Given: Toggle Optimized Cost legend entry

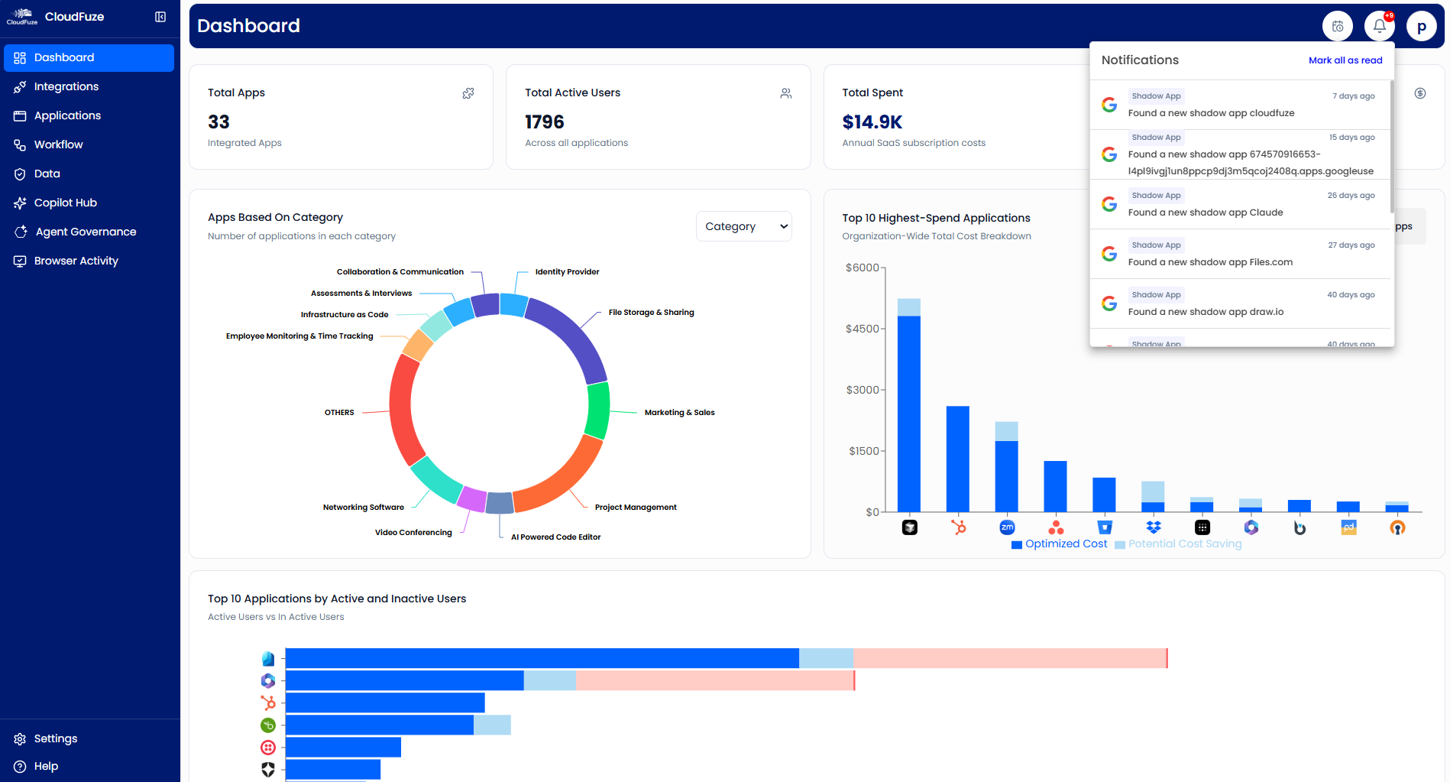Looking at the screenshot, I should (1059, 544).
